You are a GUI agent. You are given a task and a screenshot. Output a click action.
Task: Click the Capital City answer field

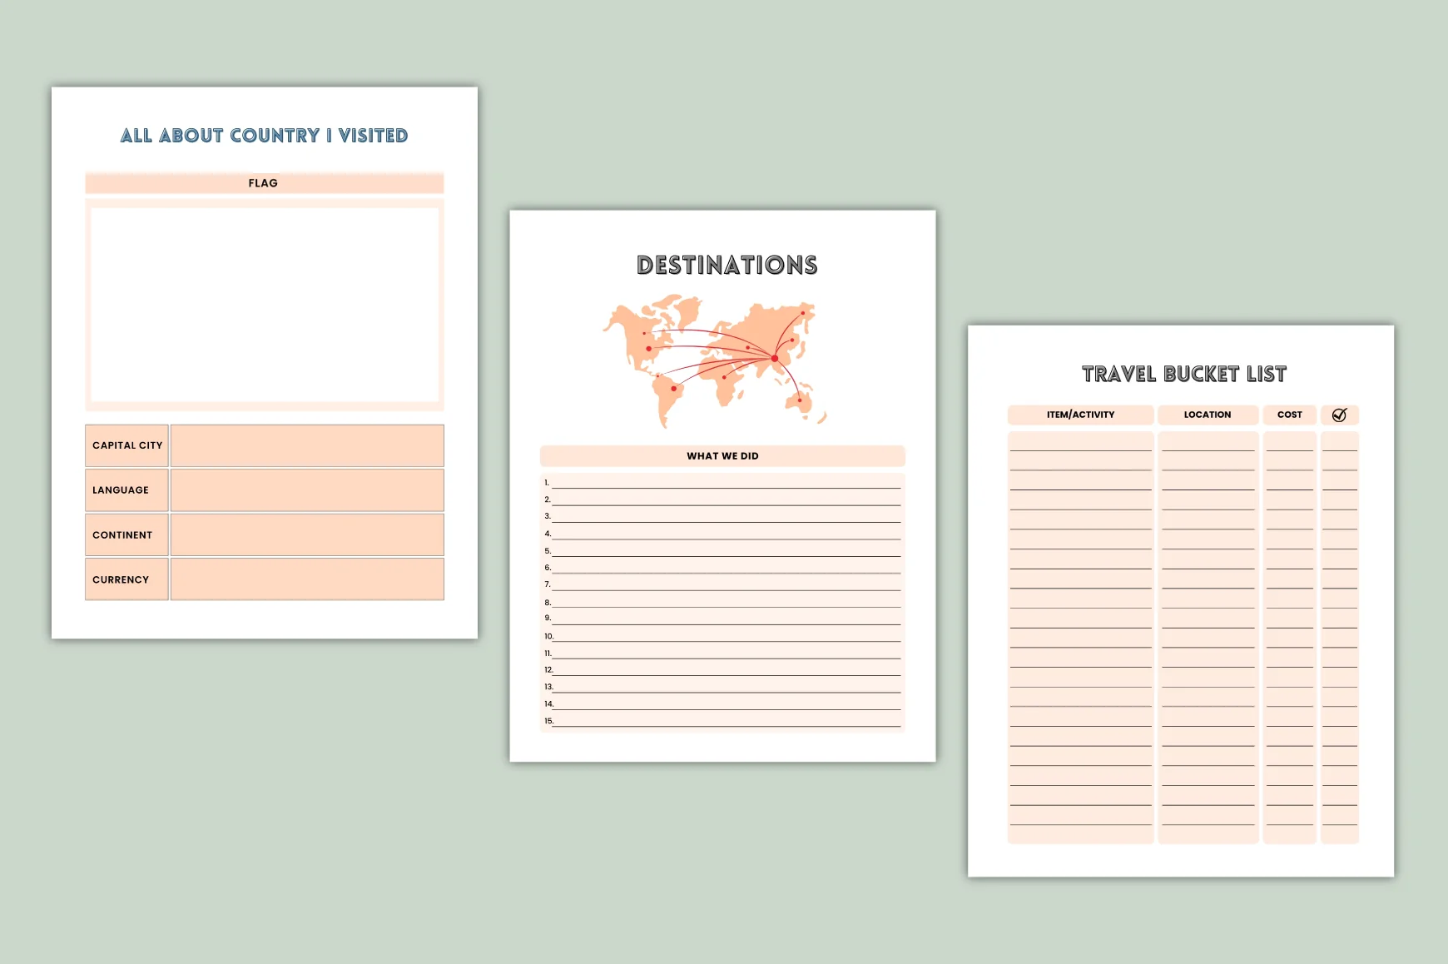point(307,445)
